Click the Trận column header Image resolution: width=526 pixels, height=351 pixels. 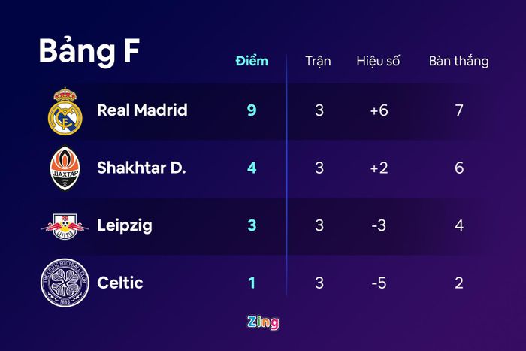[x=318, y=61]
